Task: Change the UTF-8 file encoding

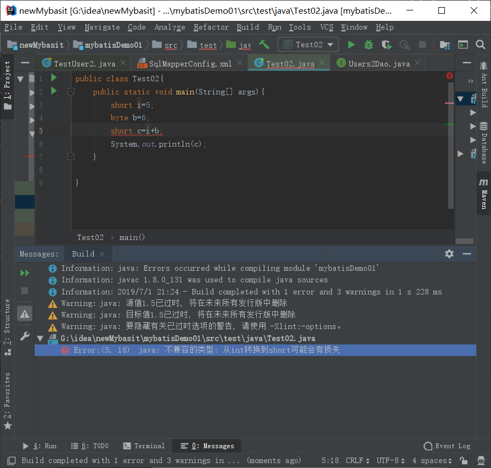Action: 391,460
